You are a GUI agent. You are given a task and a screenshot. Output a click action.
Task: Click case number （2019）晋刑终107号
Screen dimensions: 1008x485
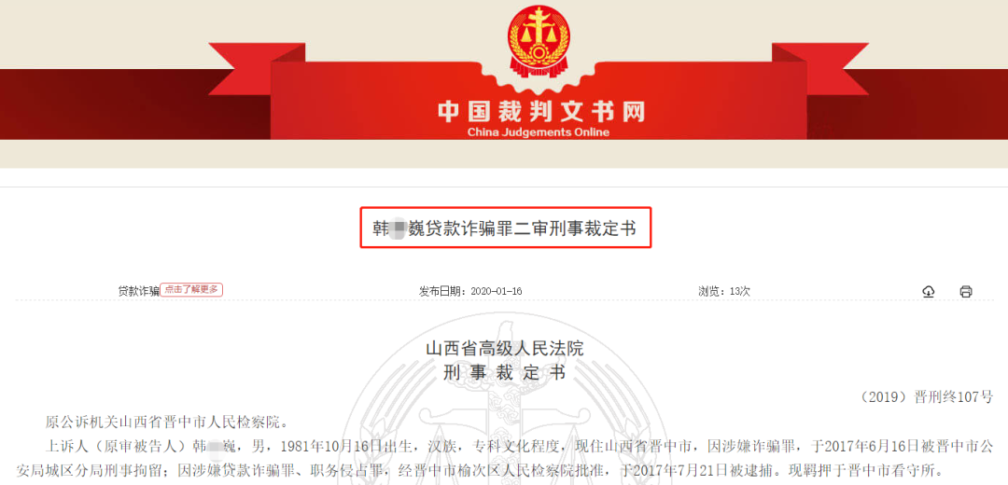click(x=925, y=397)
